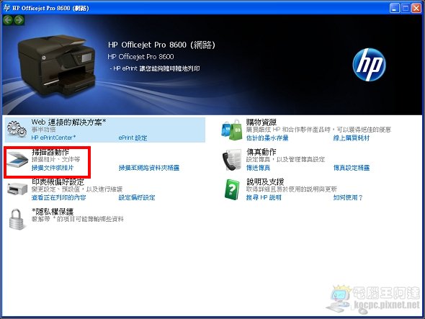Screen dimensions: 425x319
Task: Click the 查看正在列印的內容 link
Action: [x=58, y=197]
